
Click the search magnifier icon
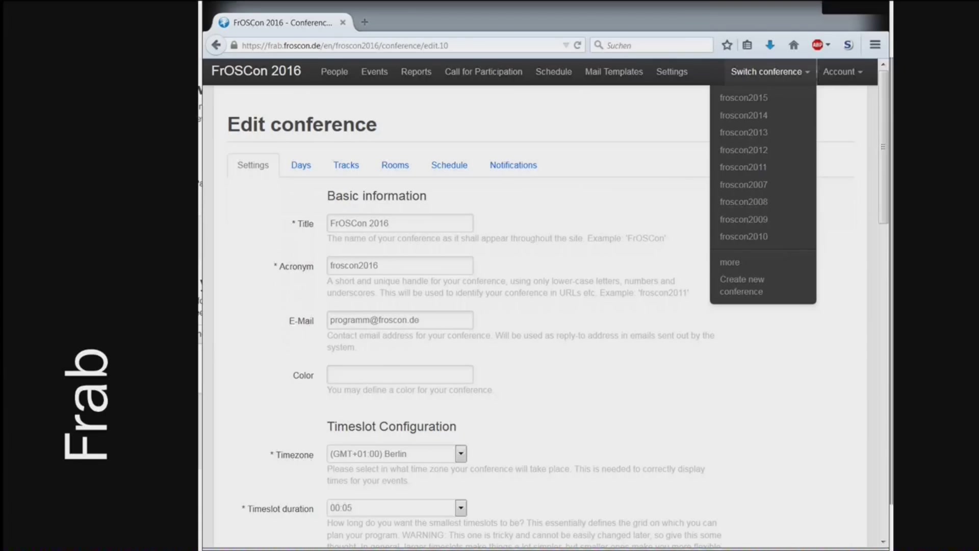pyautogui.click(x=599, y=45)
